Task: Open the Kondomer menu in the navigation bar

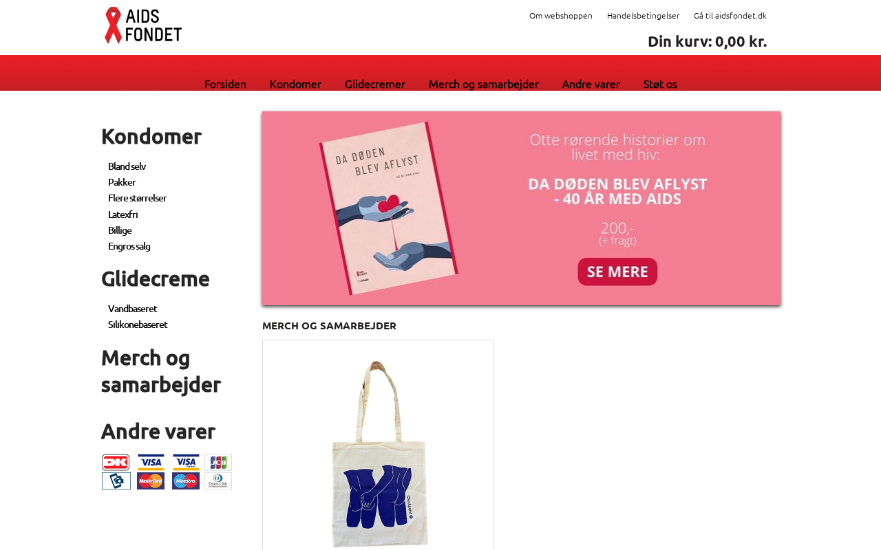Action: [x=295, y=84]
